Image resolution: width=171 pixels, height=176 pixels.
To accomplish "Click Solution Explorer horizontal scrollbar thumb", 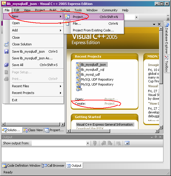I will point(33,124).
